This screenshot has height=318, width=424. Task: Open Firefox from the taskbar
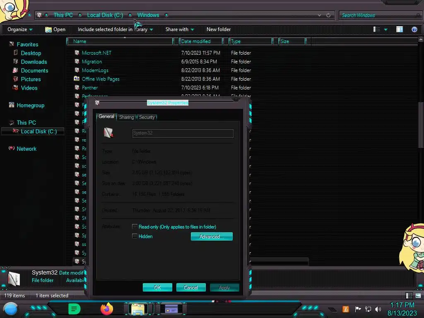point(107,309)
